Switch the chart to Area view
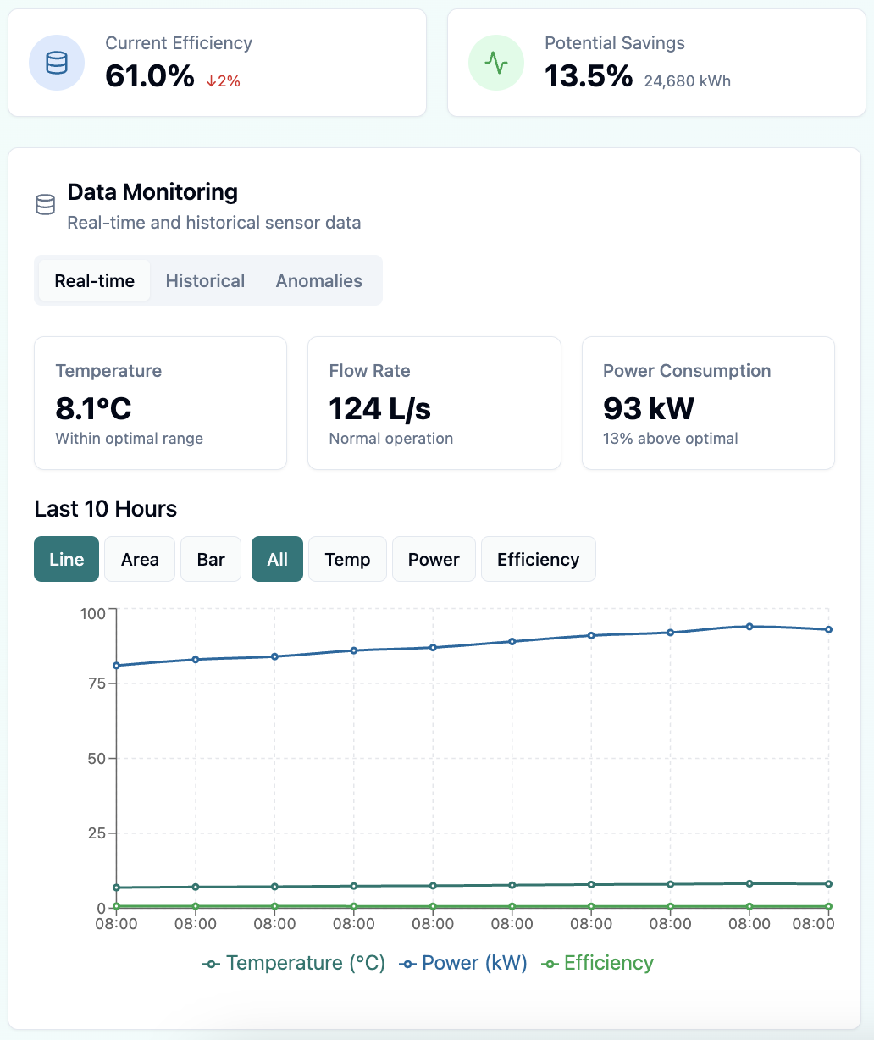Screen dimensions: 874x1040 click(139, 559)
